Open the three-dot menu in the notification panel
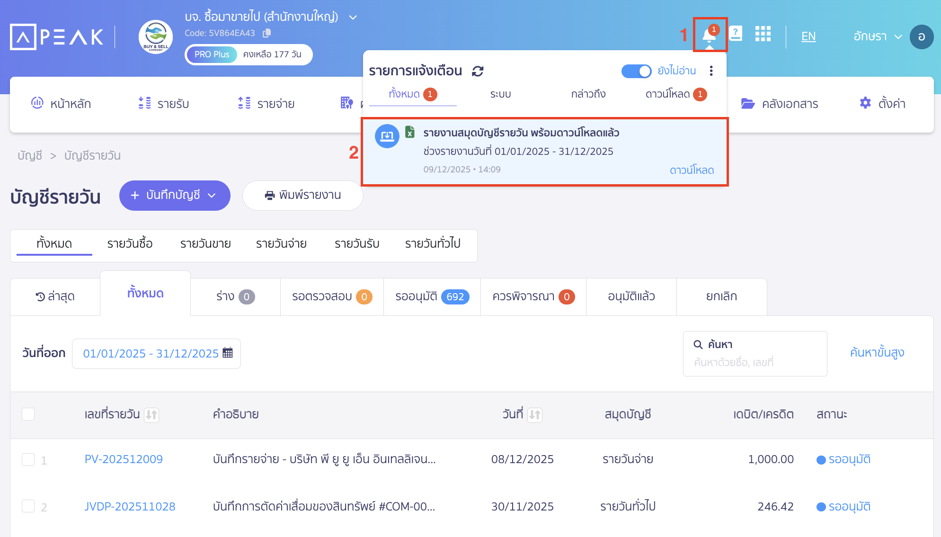Viewport: 941px width, 537px height. (711, 71)
